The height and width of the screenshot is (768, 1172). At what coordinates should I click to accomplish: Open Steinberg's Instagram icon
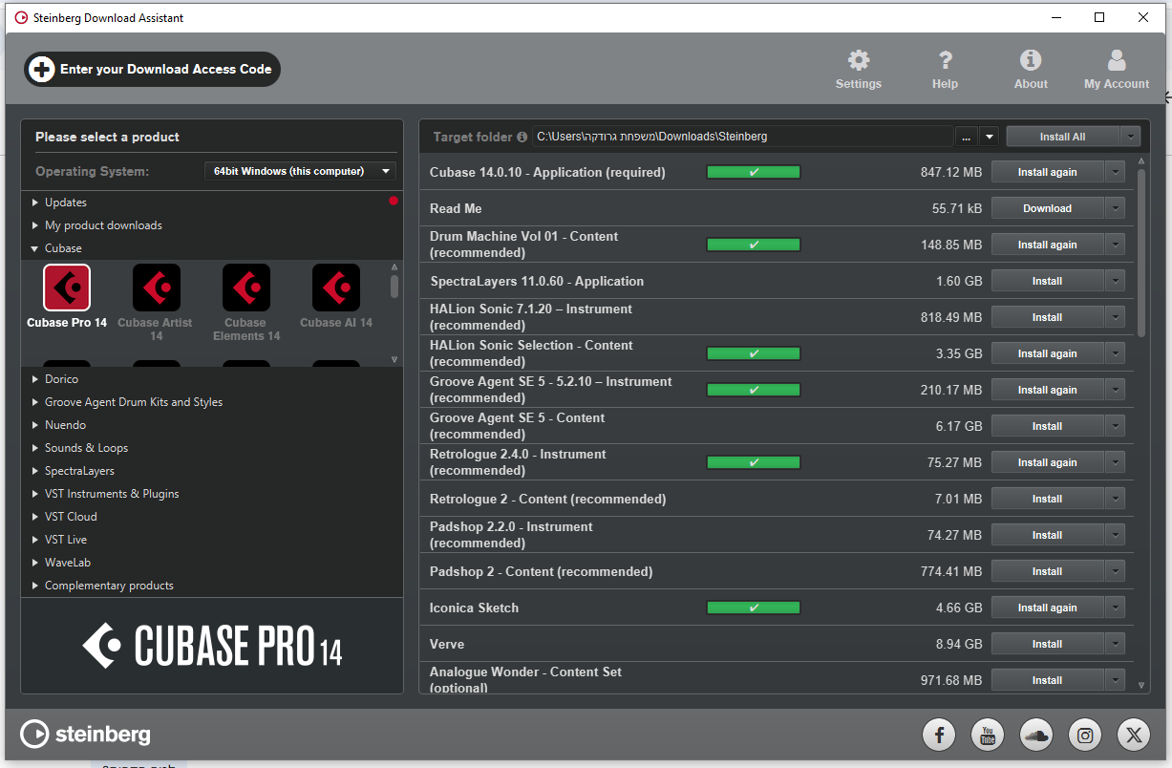[x=1085, y=735]
